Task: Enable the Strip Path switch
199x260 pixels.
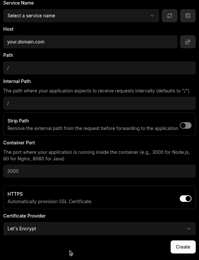Action: pos(186,125)
